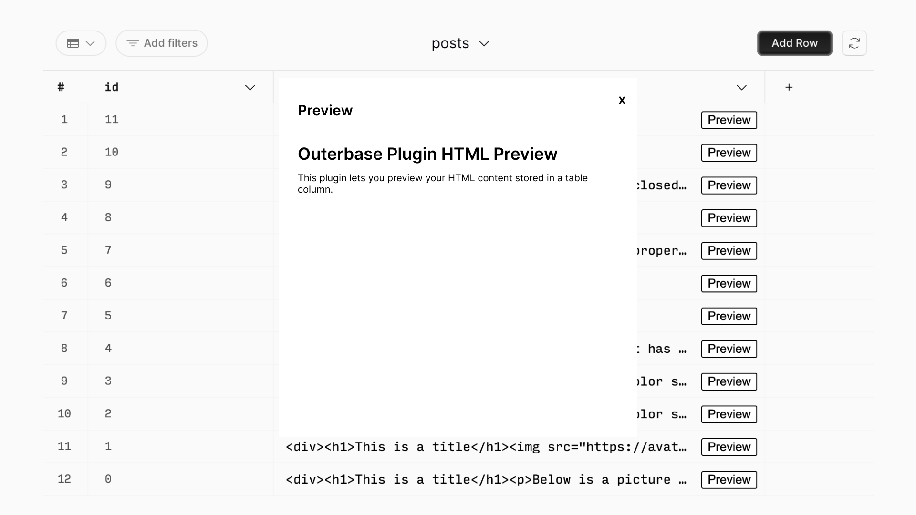Select the id cell containing 7
The width and height of the screenshot is (916, 515).
pyautogui.click(x=180, y=250)
